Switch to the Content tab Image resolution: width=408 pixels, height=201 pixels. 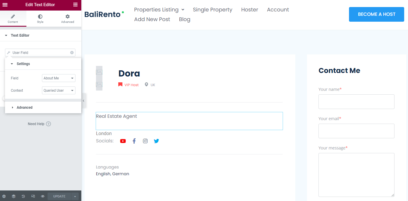click(x=13, y=19)
